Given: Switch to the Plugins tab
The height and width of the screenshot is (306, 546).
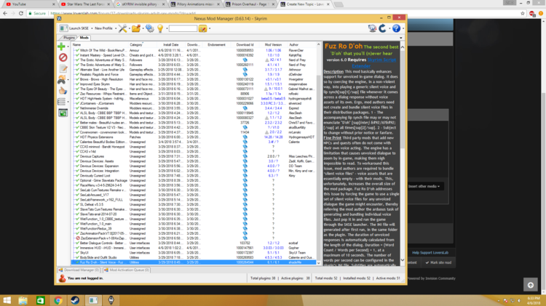Looking at the screenshot, I should (69, 38).
